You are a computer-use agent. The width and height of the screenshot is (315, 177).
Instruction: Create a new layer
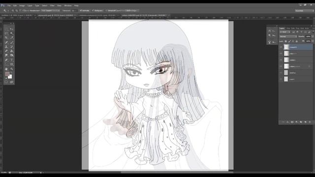point(305,122)
